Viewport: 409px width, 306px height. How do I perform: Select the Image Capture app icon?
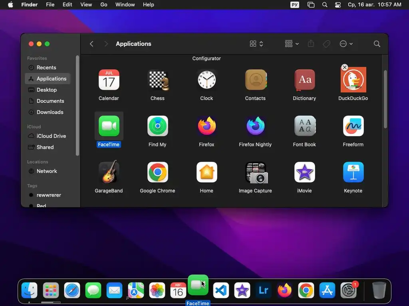256,173
